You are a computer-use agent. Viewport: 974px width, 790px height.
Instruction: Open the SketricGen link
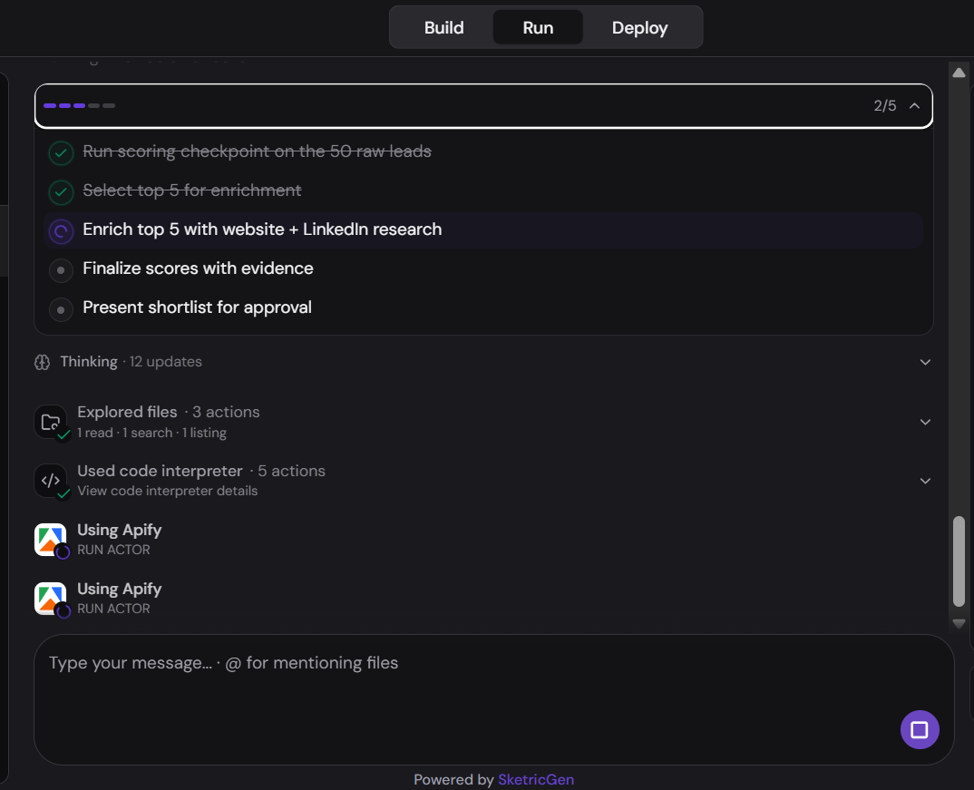click(x=536, y=779)
